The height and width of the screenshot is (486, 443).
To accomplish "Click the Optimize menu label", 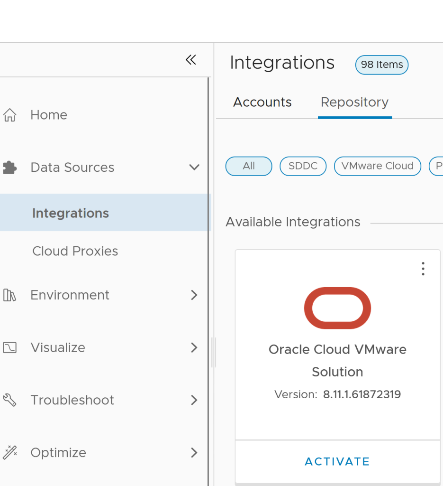I will pos(58,452).
